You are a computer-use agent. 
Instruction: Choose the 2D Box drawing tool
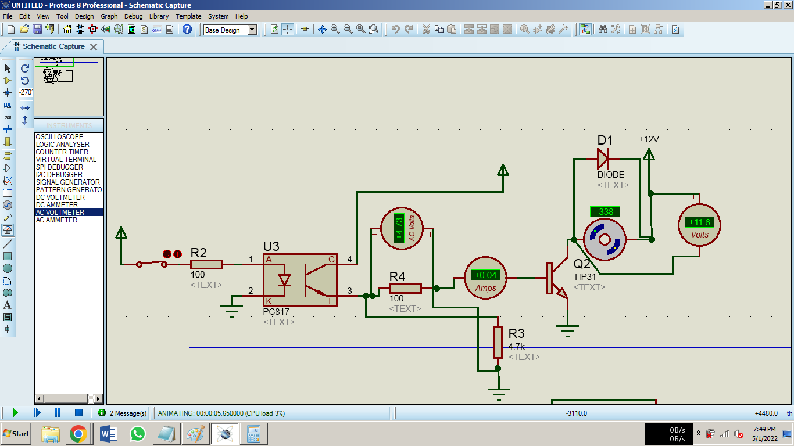[8, 256]
